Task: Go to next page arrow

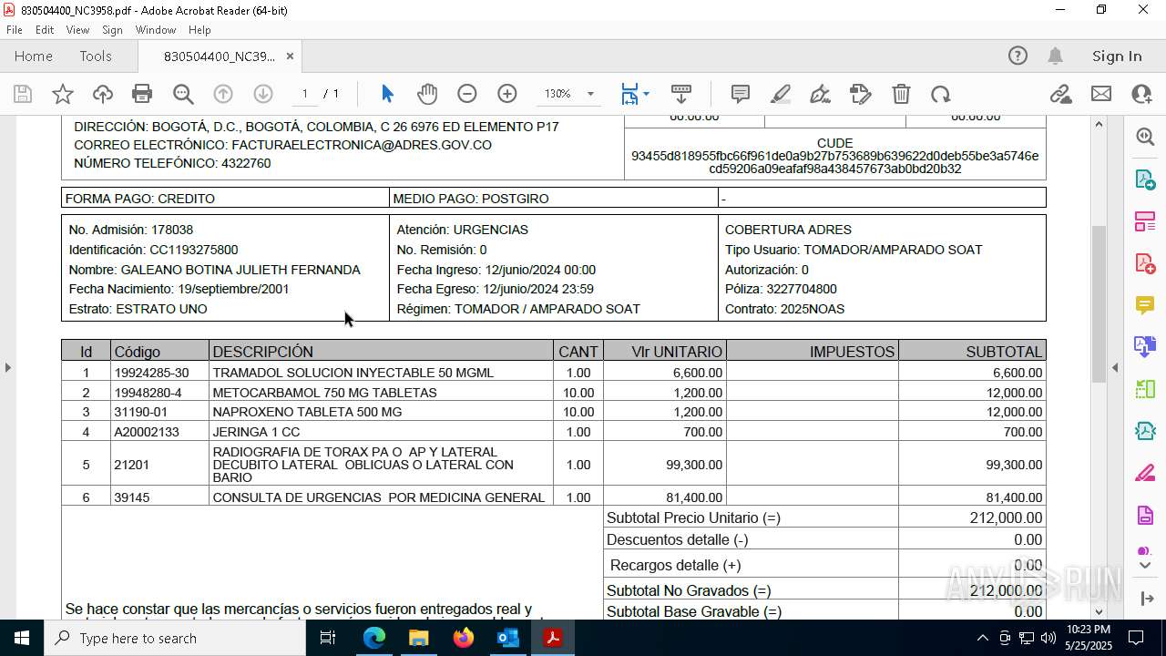Action: pyautogui.click(x=263, y=94)
